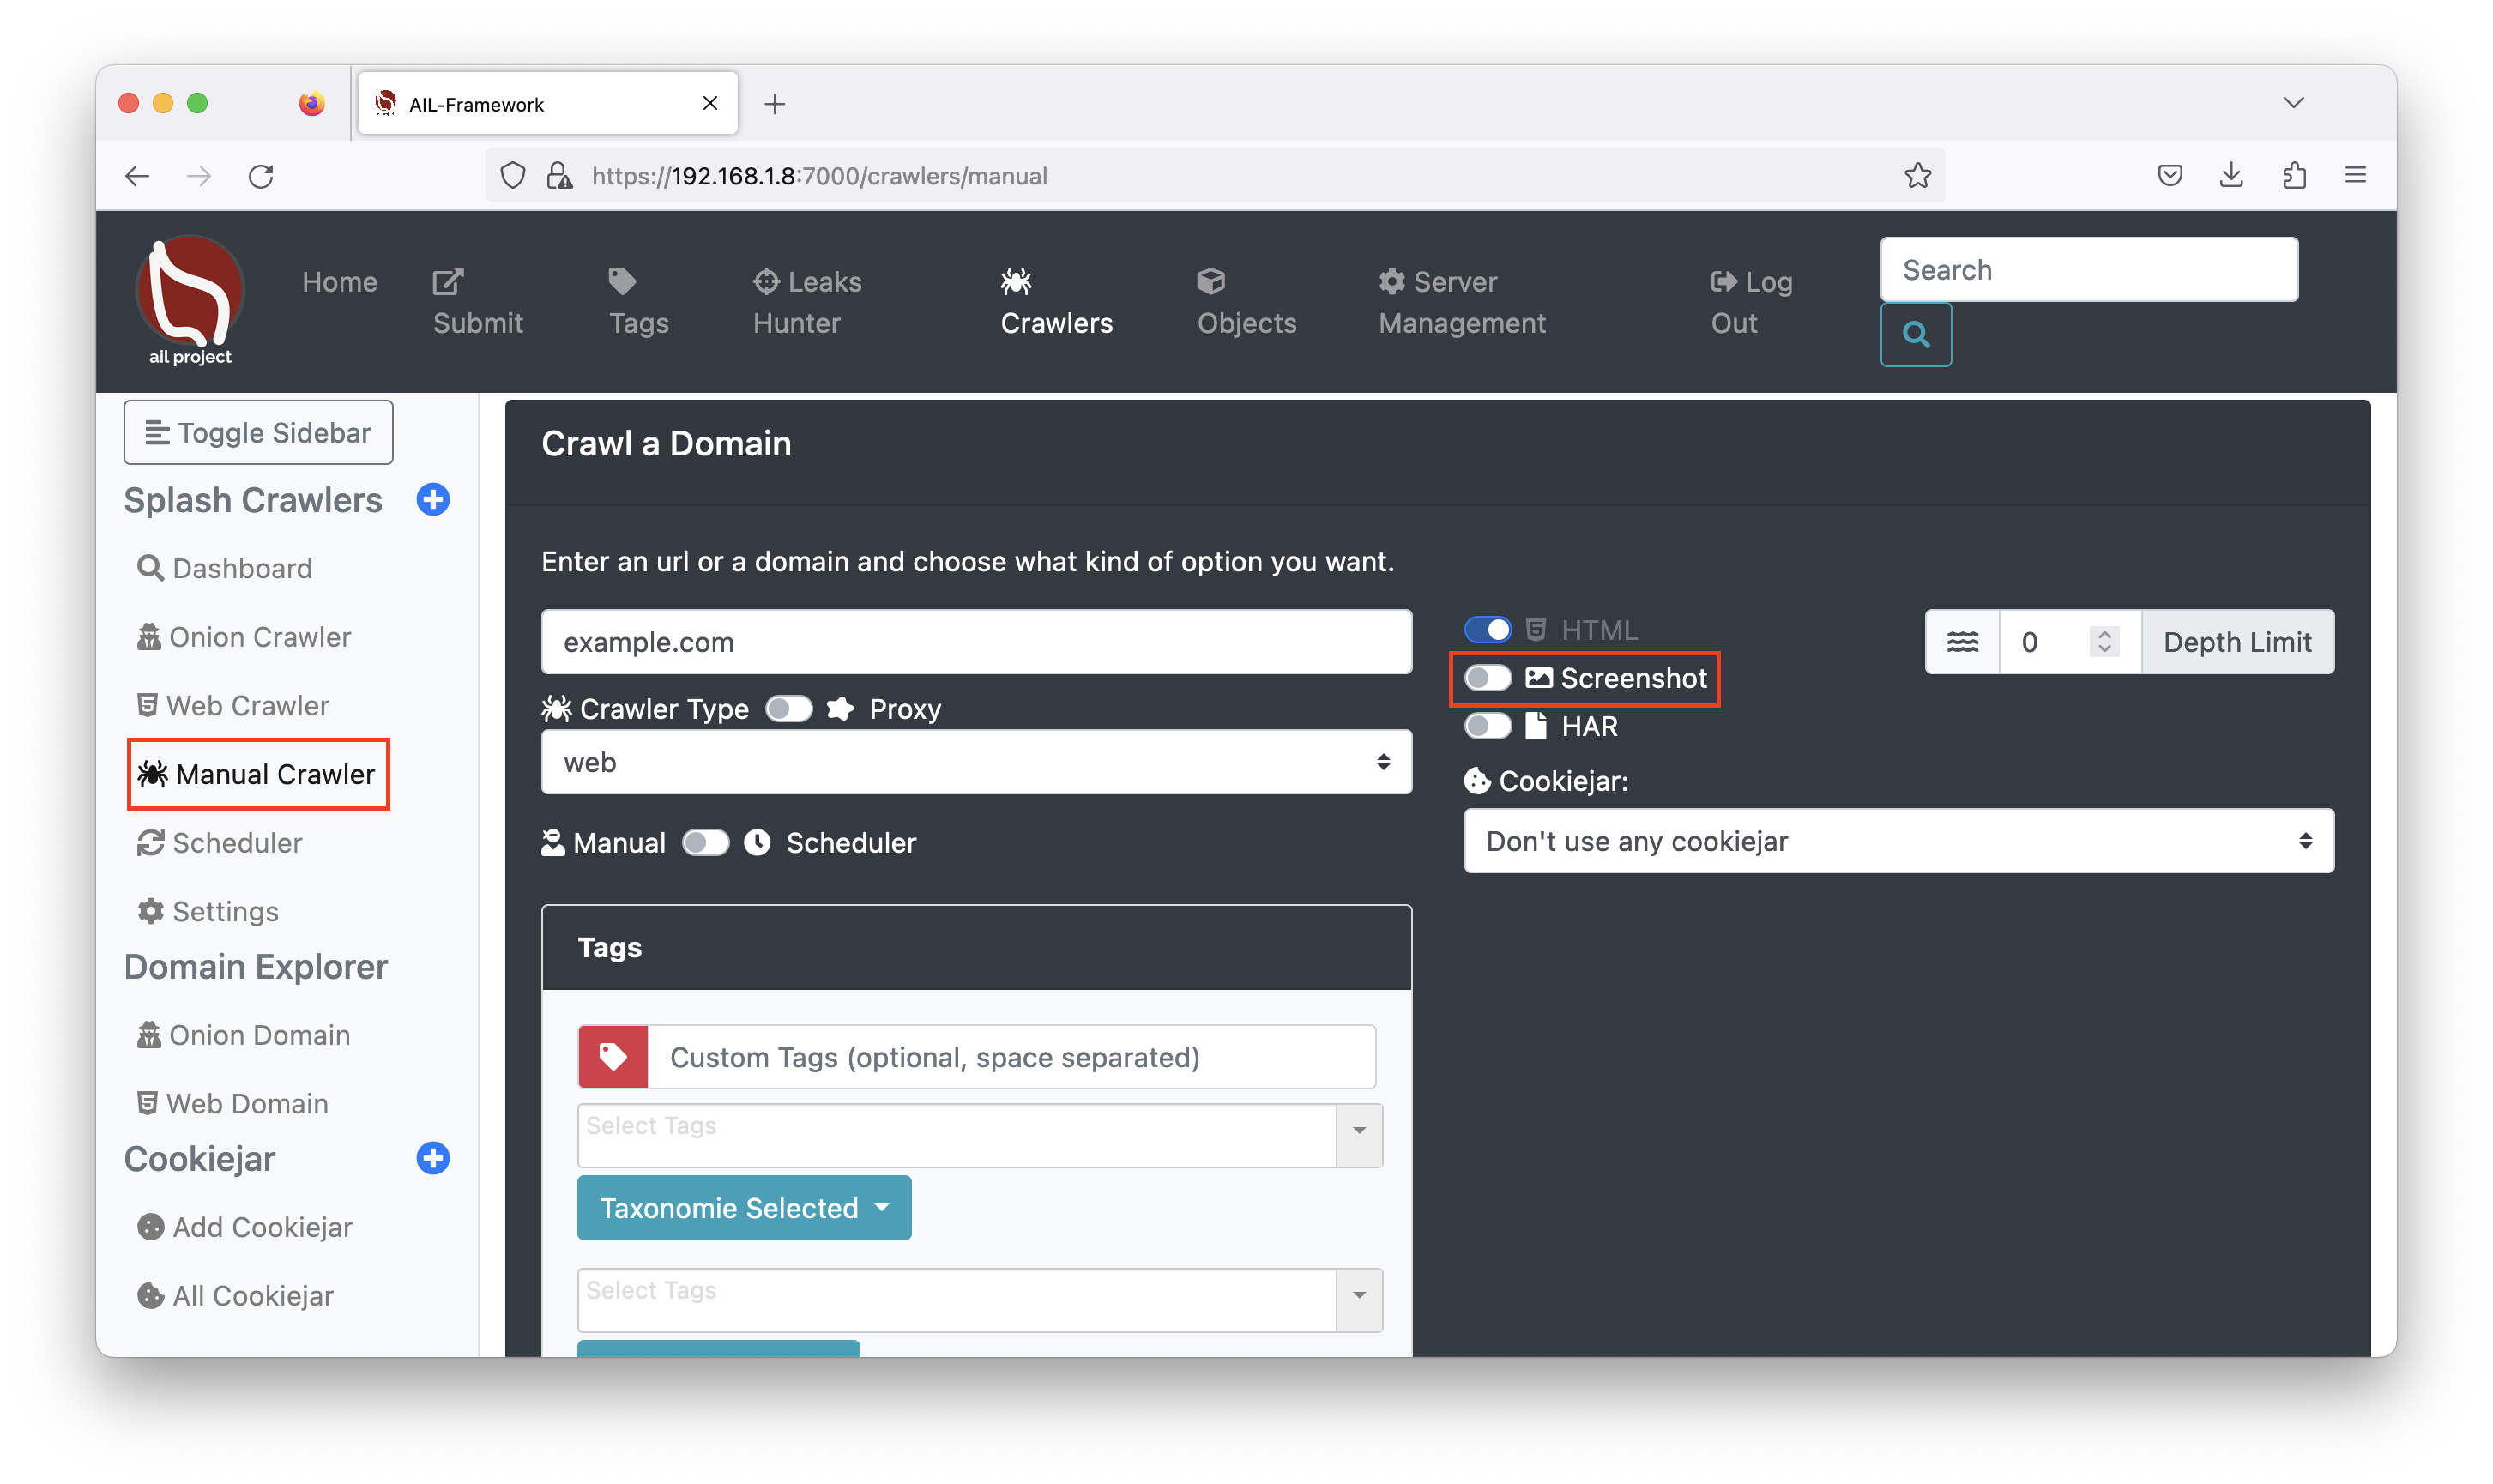
Task: Add a new Cookiejar via plus icon
Action: coord(432,1158)
